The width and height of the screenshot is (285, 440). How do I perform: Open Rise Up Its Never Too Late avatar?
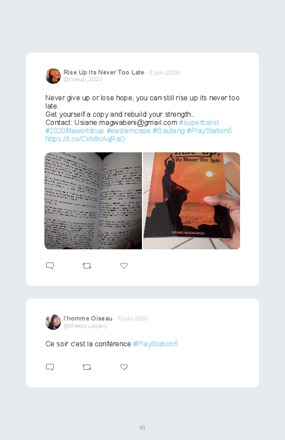tap(53, 76)
